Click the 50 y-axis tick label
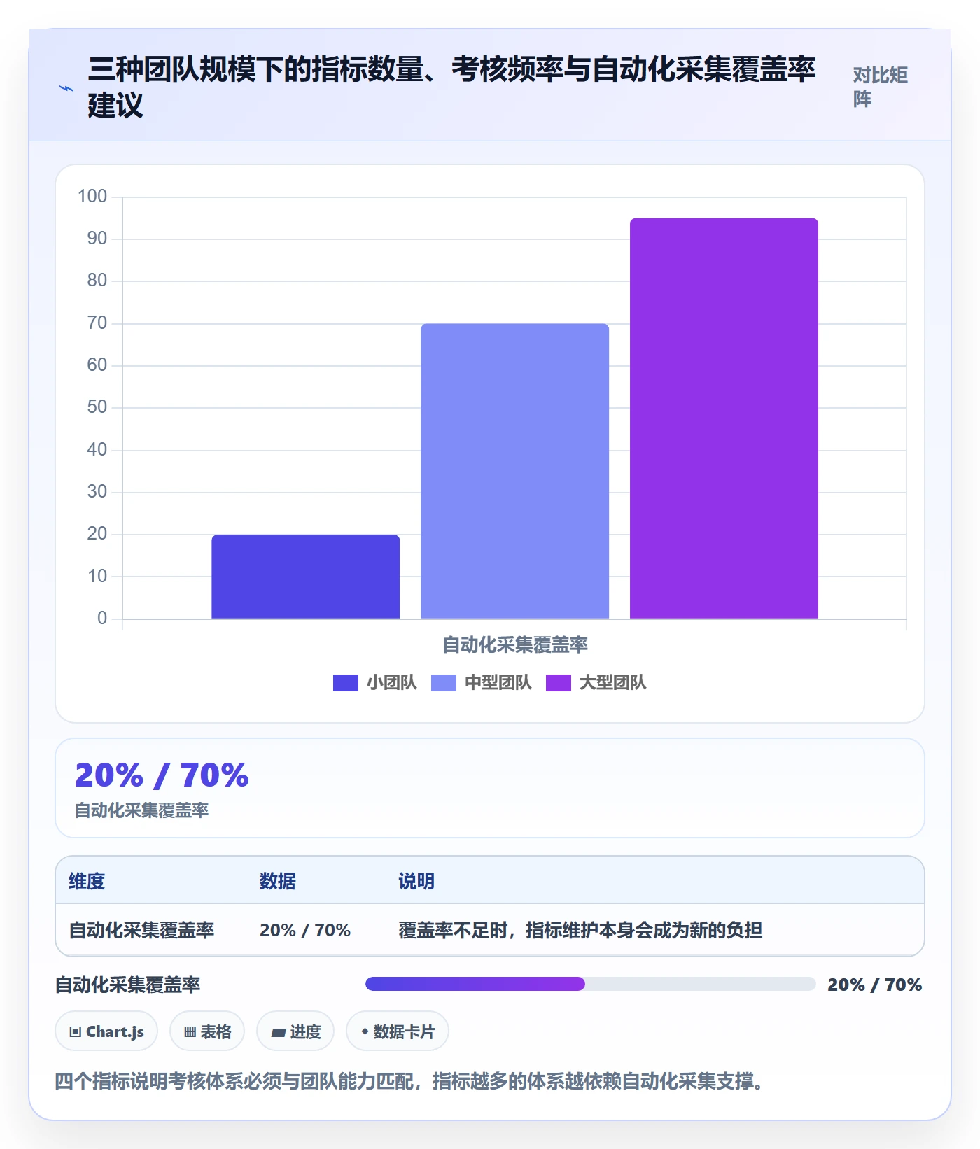Viewport: 980px width, 1149px height. point(97,407)
